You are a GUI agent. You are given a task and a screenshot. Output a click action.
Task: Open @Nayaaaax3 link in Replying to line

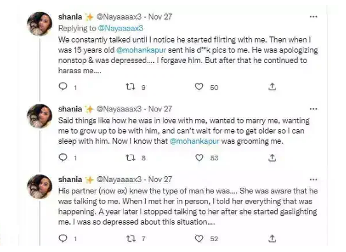pyautogui.click(x=120, y=28)
